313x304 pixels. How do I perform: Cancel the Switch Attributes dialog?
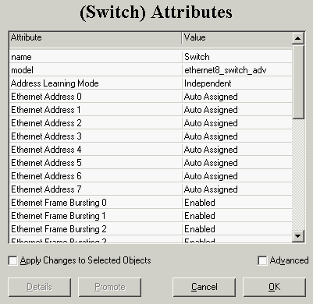pos(205,287)
